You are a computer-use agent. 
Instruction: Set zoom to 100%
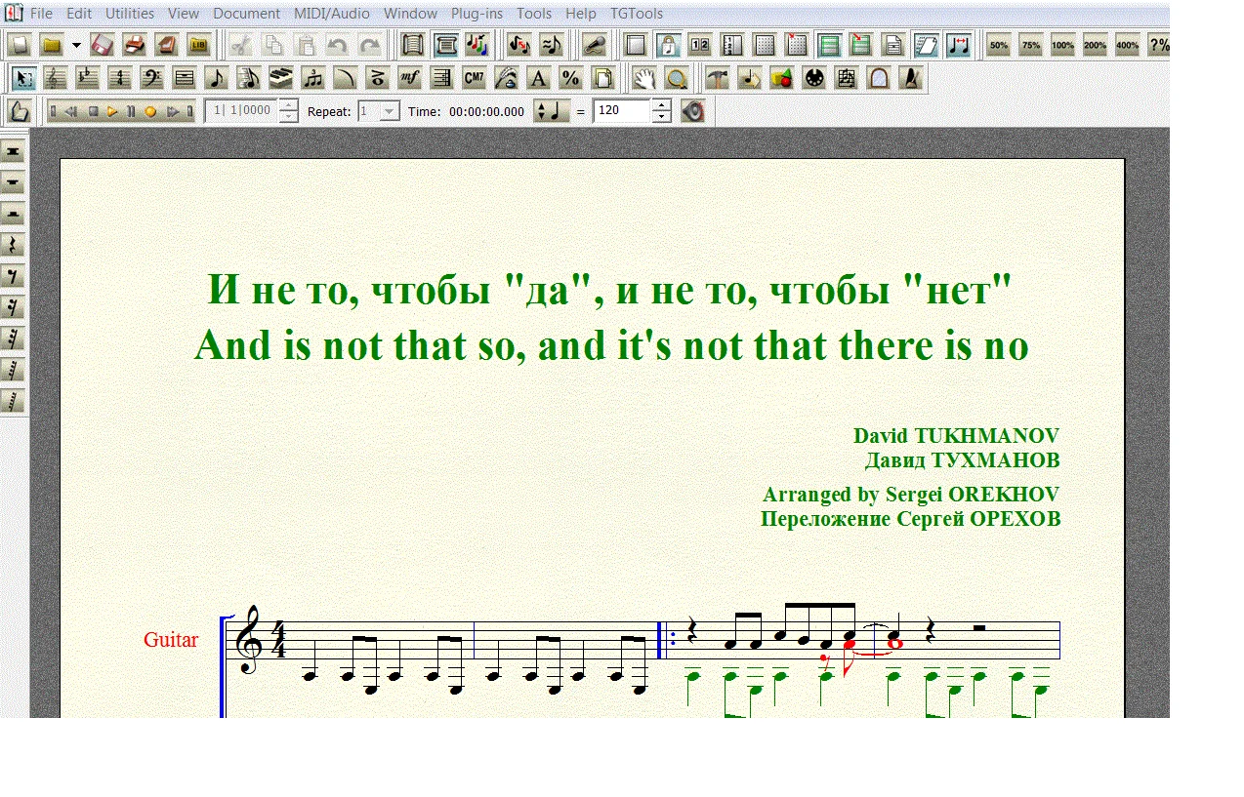pos(1063,45)
